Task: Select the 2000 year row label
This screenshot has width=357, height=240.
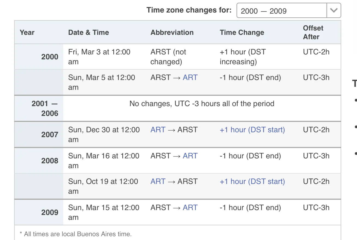Action: (x=50, y=57)
